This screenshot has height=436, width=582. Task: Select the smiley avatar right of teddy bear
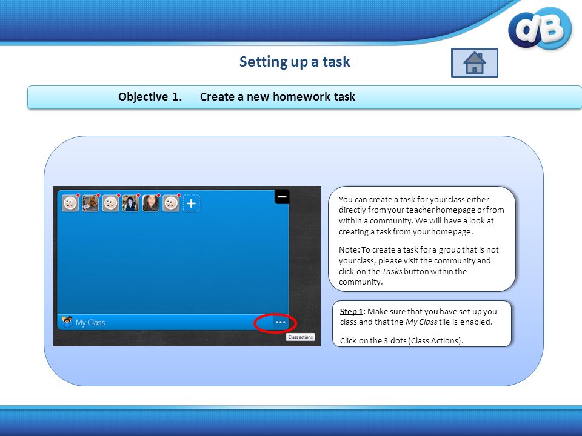click(110, 203)
